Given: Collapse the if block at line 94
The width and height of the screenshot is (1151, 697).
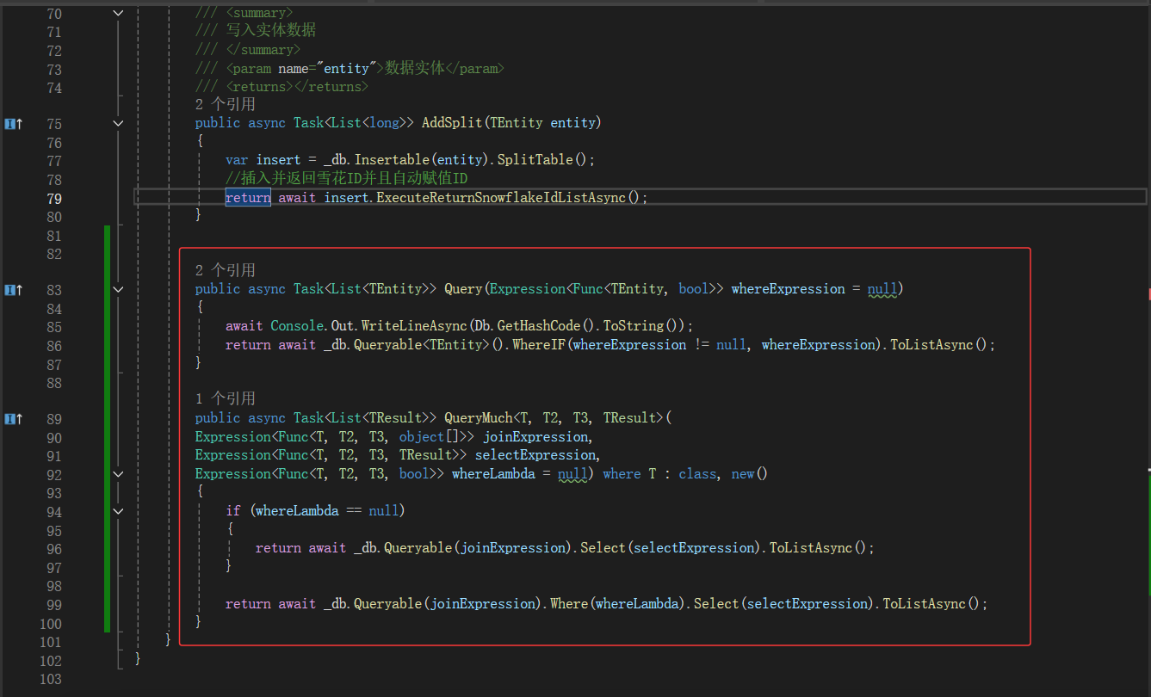Looking at the screenshot, I should click(119, 511).
